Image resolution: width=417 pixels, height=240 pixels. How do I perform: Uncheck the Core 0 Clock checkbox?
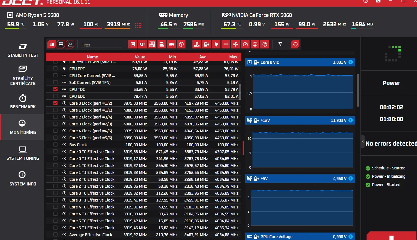pyautogui.click(x=55, y=103)
